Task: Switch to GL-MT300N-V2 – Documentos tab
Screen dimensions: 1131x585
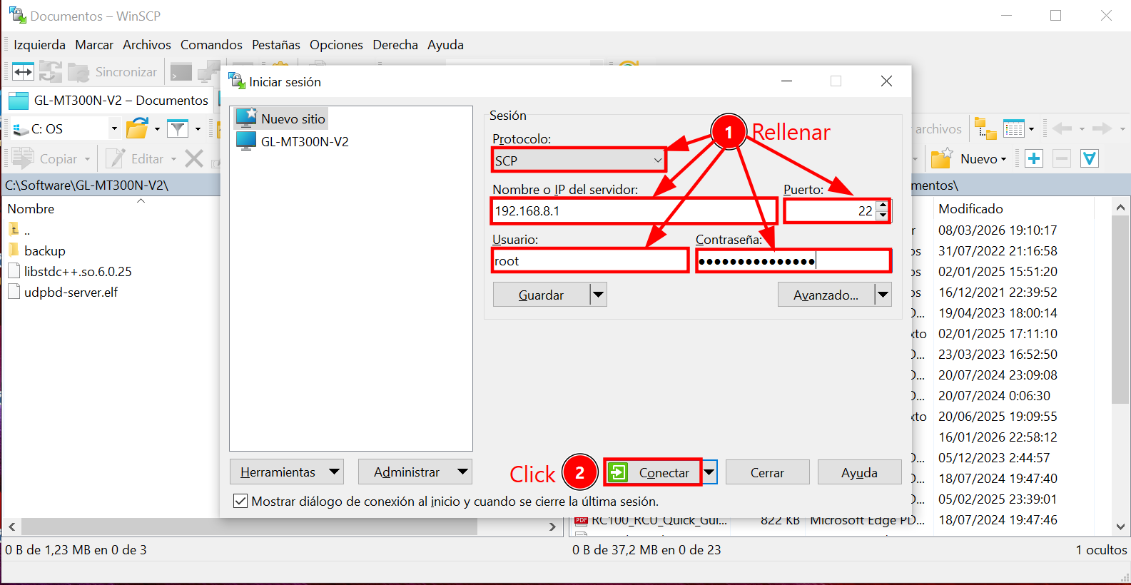Action: point(108,101)
